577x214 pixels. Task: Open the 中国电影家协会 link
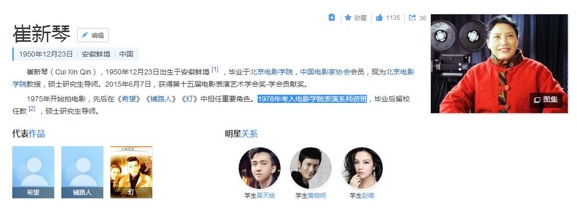(326, 72)
